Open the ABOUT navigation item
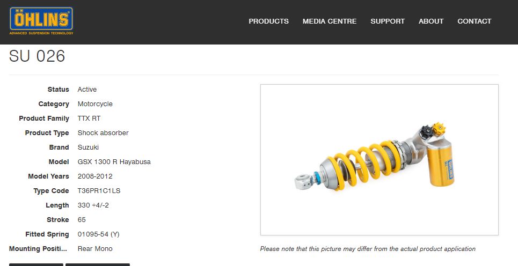Screen dimensions: 518x266 tap(431, 21)
